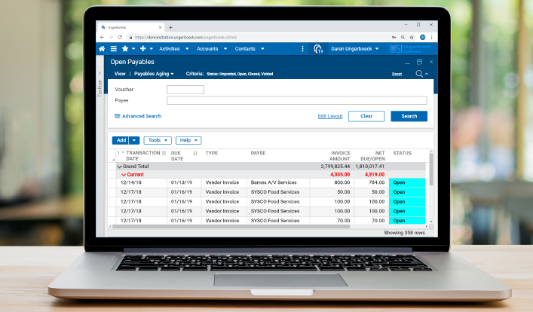Click the vertical three-dot more options icon
Viewport: 533px width, 312px height.
[302, 49]
